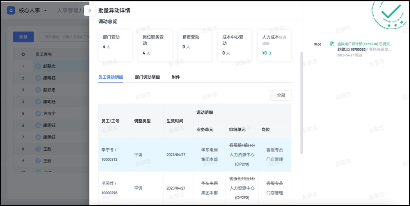Click avatar icon of 赵联忠 in row 1

tap(38, 66)
